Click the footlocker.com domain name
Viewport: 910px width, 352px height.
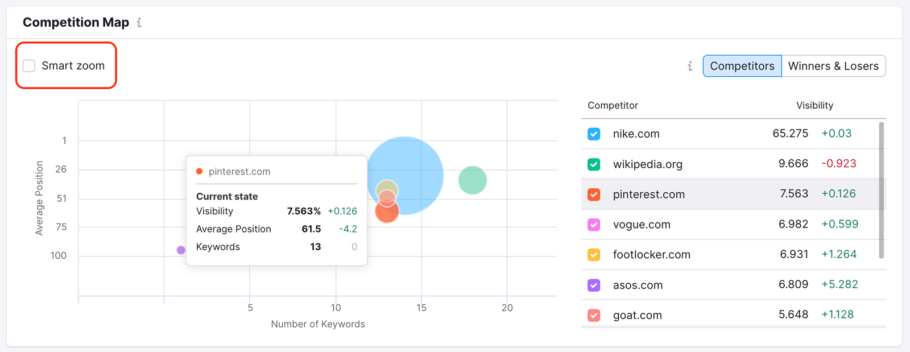[x=651, y=255]
